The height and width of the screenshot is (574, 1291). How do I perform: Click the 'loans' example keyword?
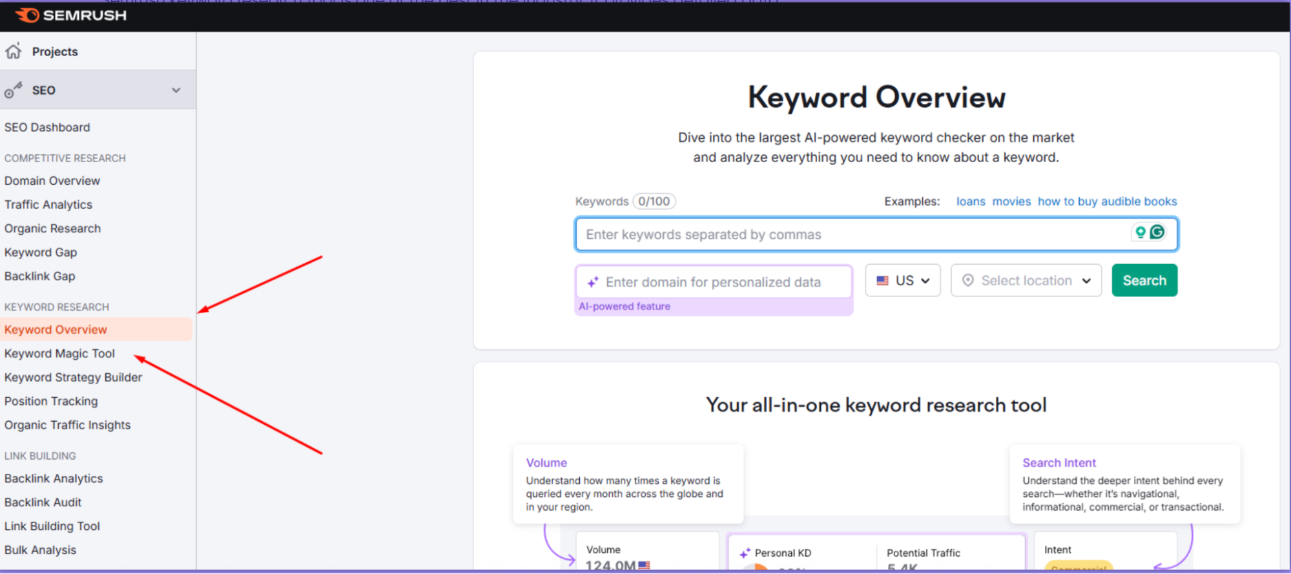point(971,201)
